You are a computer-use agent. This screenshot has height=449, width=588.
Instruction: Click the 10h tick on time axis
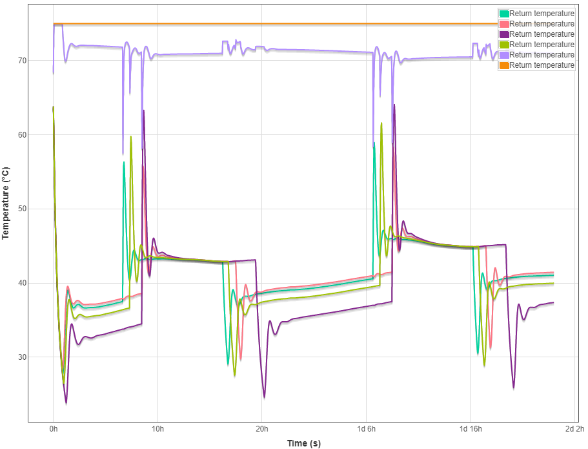tap(157, 429)
